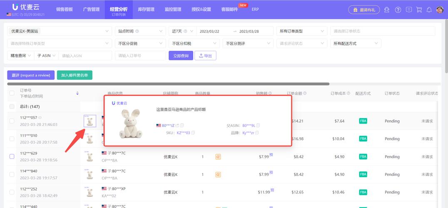Toggle the select-all checkbox in table header
Viewport: 448px width, 208px height.
[x=12, y=93]
